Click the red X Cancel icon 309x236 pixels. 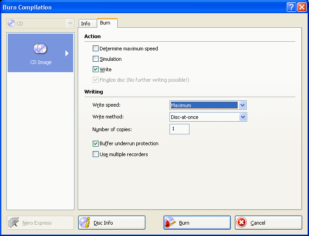242,223
